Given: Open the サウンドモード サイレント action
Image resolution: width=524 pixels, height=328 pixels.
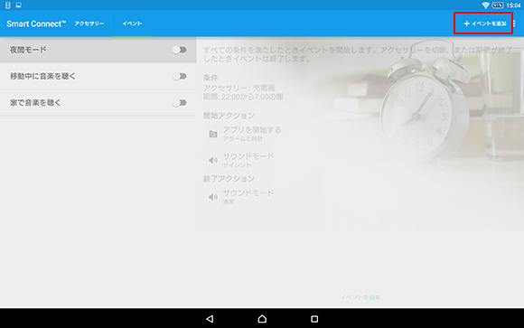Looking at the screenshot, I should coord(248,160).
